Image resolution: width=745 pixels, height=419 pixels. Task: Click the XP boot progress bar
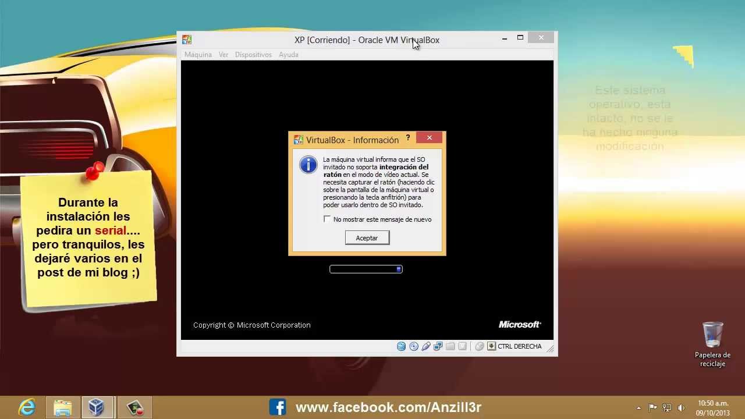[x=366, y=269]
